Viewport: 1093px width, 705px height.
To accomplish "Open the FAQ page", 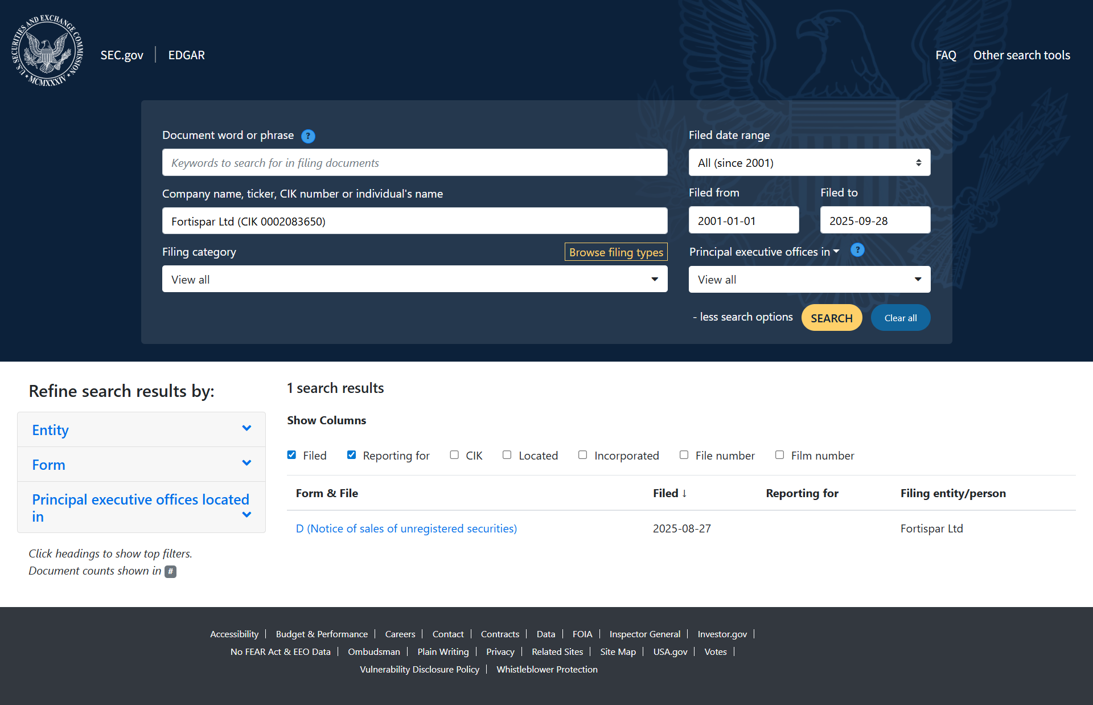I will tap(946, 55).
